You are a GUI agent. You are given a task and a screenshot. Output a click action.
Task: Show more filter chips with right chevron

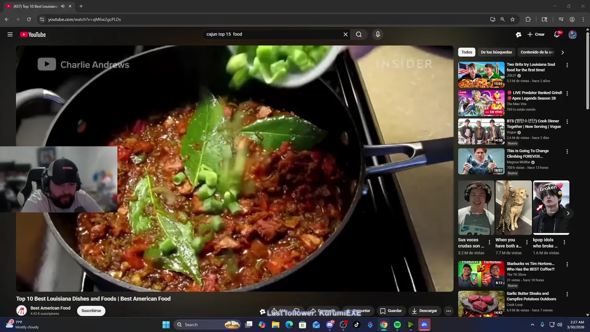pyautogui.click(x=562, y=52)
